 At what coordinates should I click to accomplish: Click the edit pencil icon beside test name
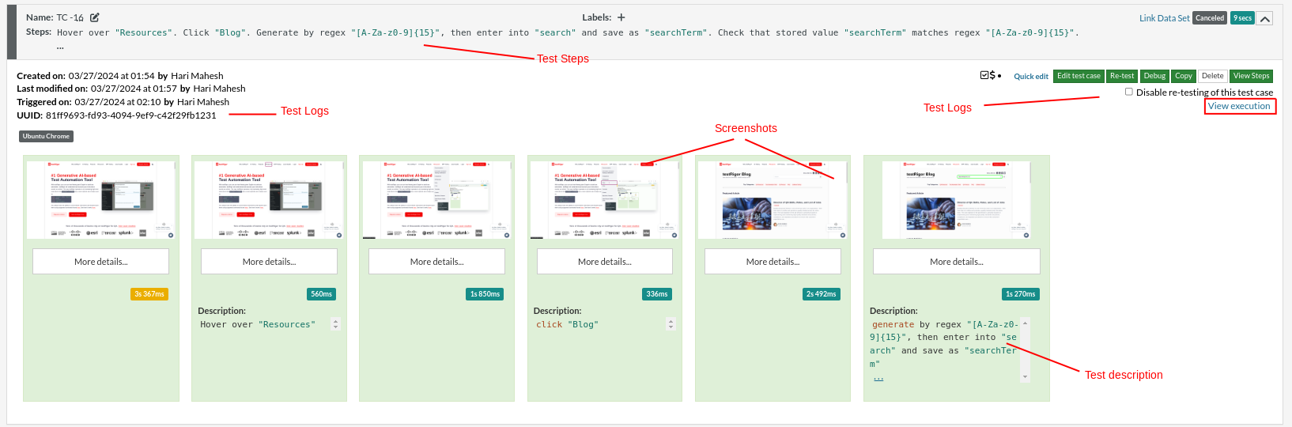(95, 17)
